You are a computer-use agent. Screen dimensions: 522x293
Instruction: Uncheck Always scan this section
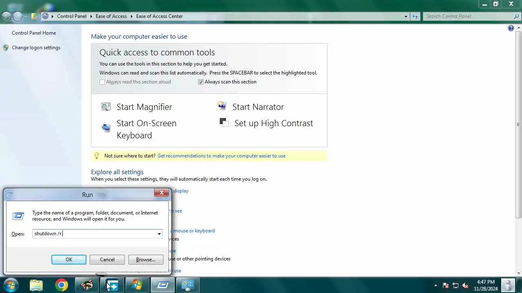click(201, 82)
